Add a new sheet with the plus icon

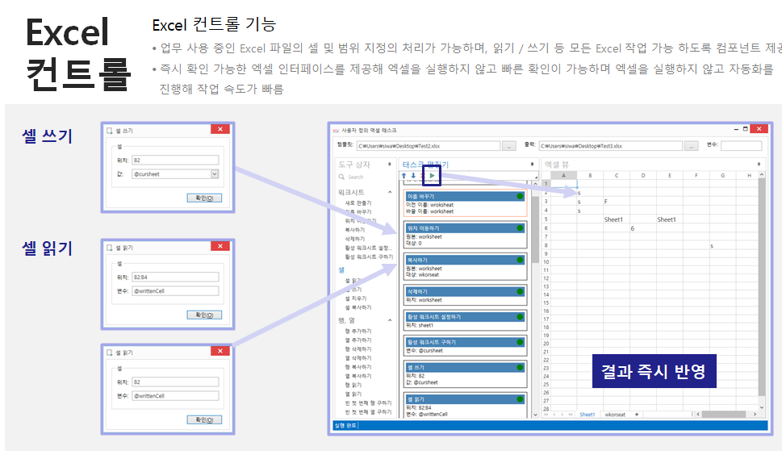point(637,414)
